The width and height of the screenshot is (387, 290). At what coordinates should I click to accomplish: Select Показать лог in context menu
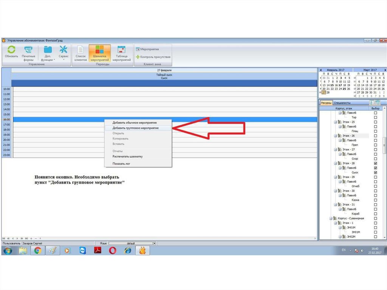coord(121,164)
